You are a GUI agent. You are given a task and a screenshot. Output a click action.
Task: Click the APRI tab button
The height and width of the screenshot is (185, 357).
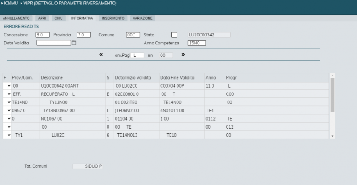pos(42,18)
